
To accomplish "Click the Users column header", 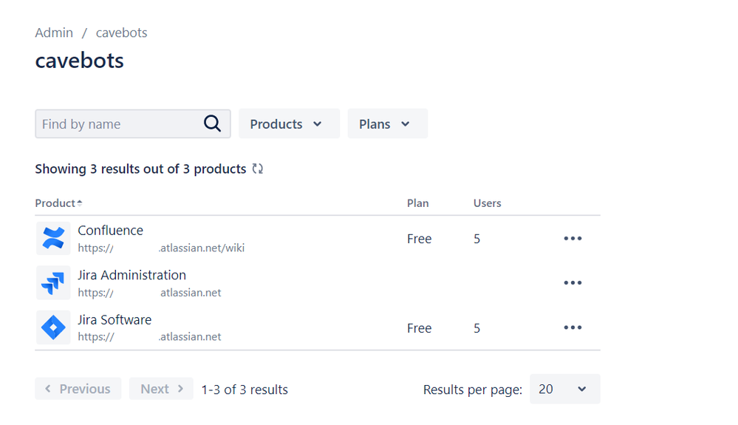I will tap(487, 203).
